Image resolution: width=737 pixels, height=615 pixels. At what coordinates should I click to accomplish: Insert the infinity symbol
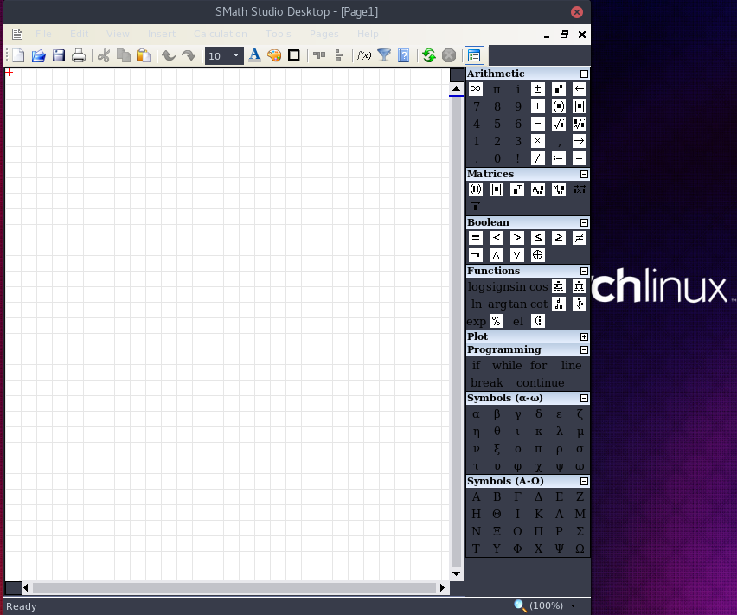click(475, 89)
